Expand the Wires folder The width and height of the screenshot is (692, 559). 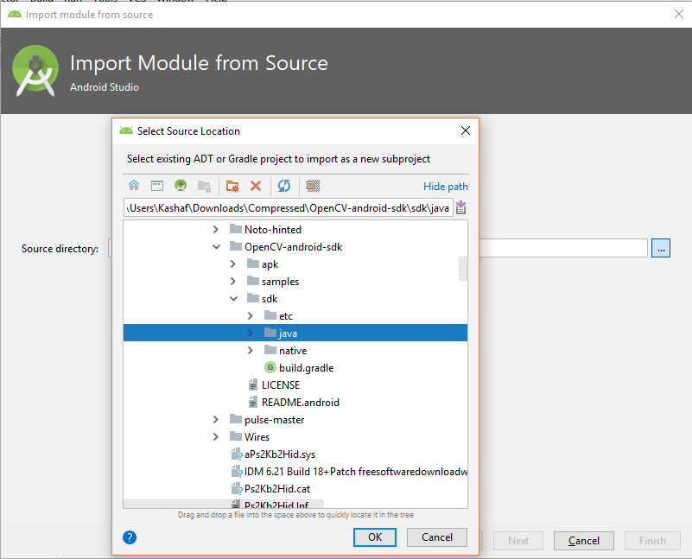click(x=216, y=437)
